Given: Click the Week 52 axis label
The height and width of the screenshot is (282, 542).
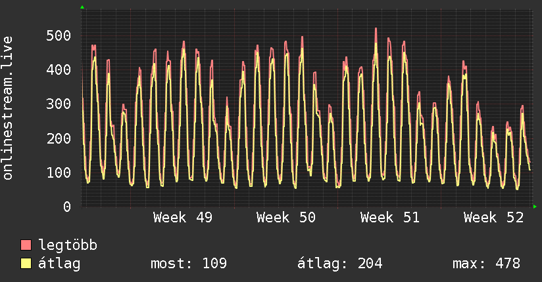Looking at the screenshot, I should 493,218.
